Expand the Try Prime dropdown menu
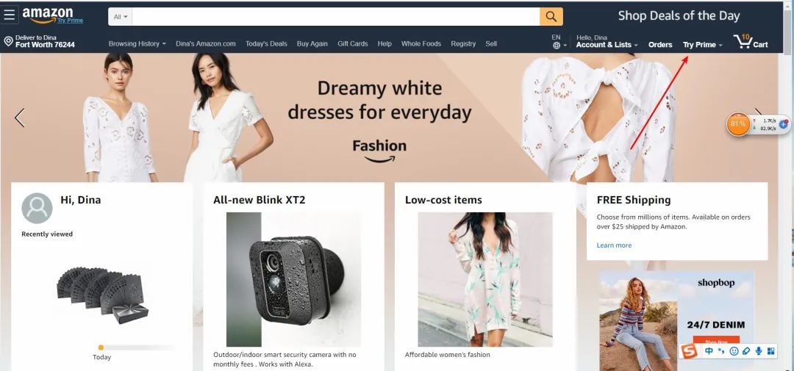 [x=702, y=45]
